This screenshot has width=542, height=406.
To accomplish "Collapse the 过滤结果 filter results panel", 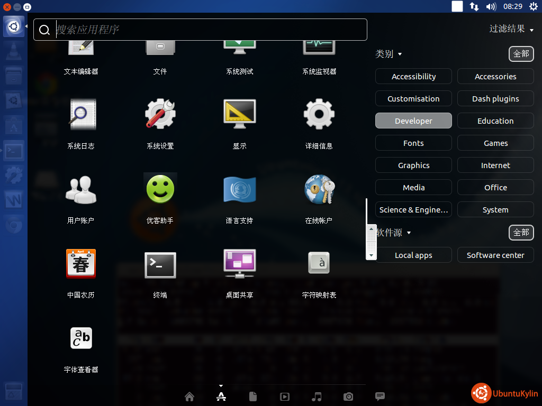I will pos(511,29).
